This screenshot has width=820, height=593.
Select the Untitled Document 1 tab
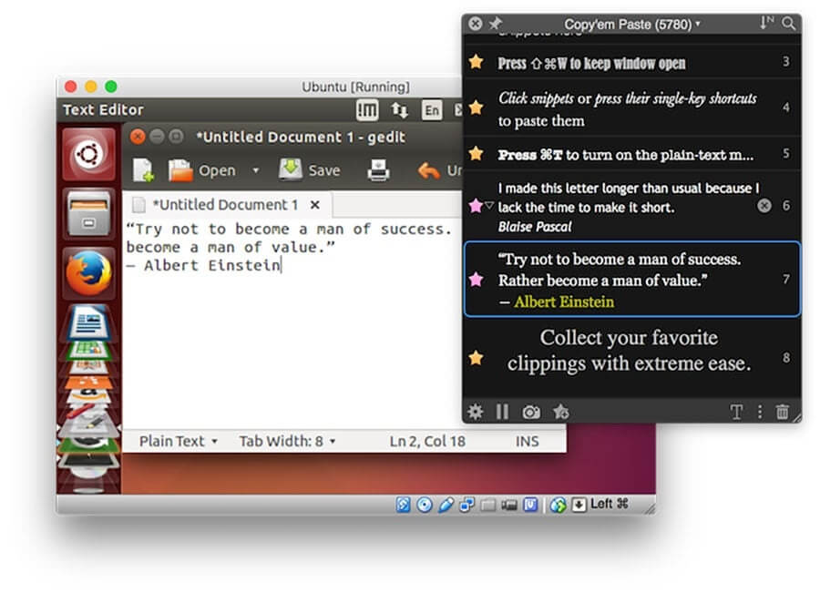tap(226, 204)
